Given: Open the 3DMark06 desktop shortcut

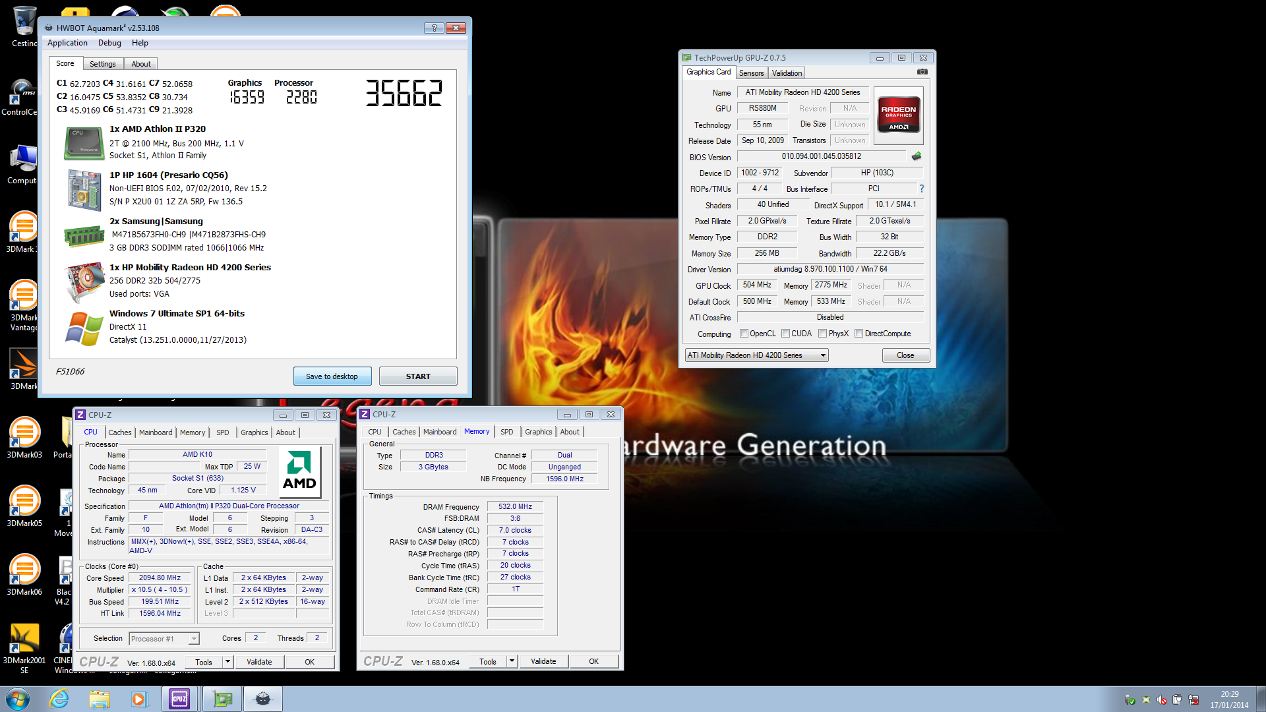Looking at the screenshot, I should pyautogui.click(x=24, y=574).
